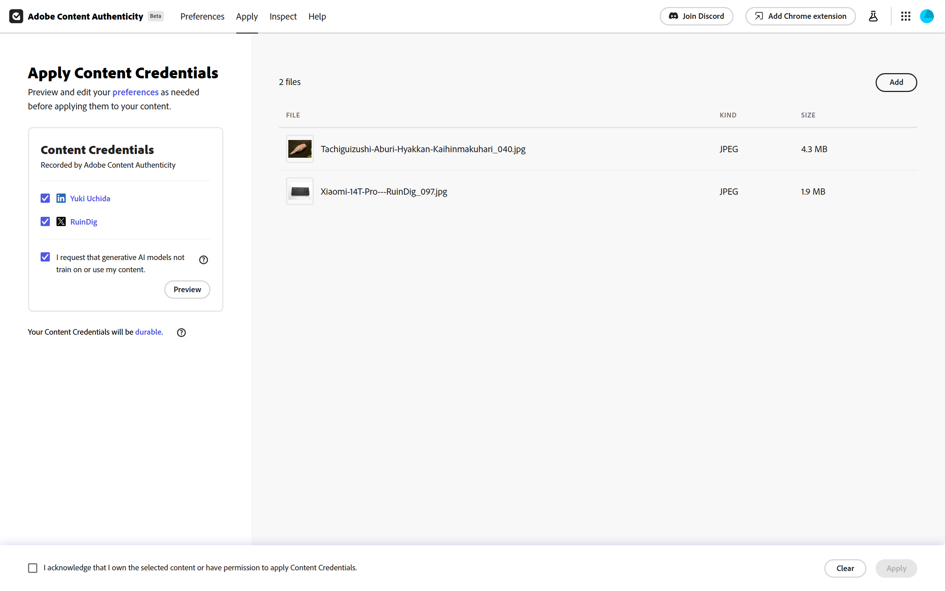Click JPEG kind in the Xiaomi row
The height and width of the screenshot is (591, 945).
tap(729, 192)
